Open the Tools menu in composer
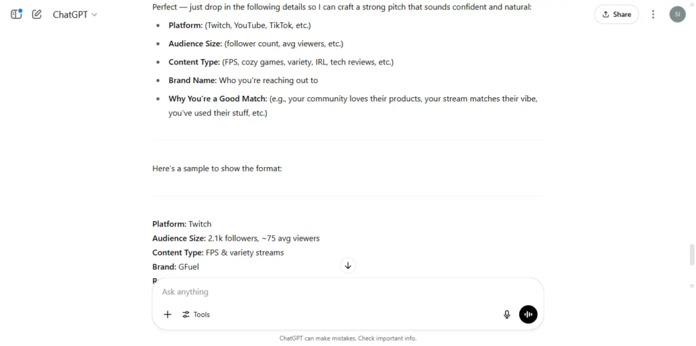 [x=196, y=315]
